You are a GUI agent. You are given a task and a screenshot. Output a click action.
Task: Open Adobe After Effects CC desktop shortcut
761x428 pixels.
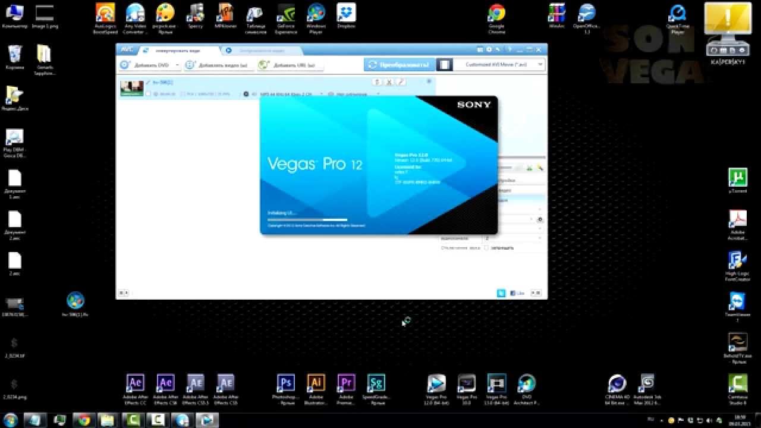136,389
